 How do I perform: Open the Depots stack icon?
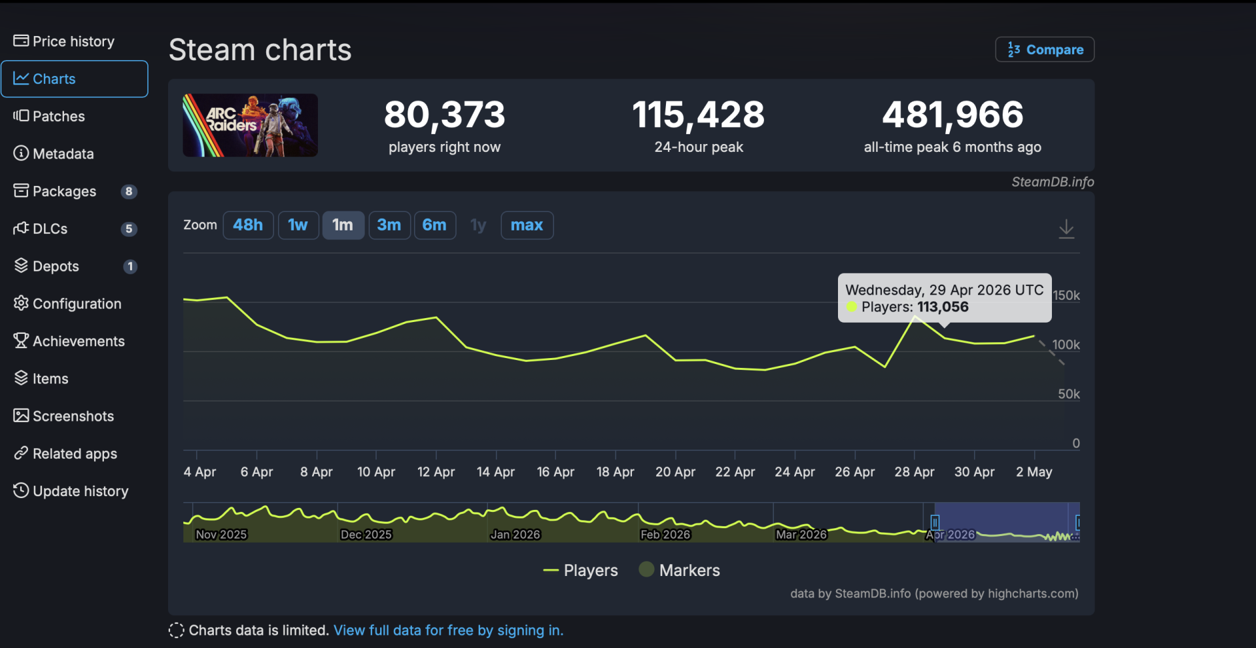point(21,266)
